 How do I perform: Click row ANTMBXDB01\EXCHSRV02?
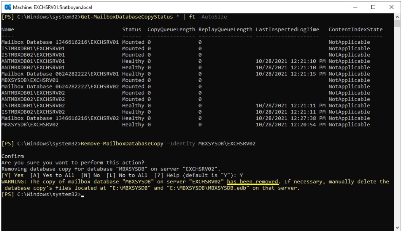coord(186,93)
